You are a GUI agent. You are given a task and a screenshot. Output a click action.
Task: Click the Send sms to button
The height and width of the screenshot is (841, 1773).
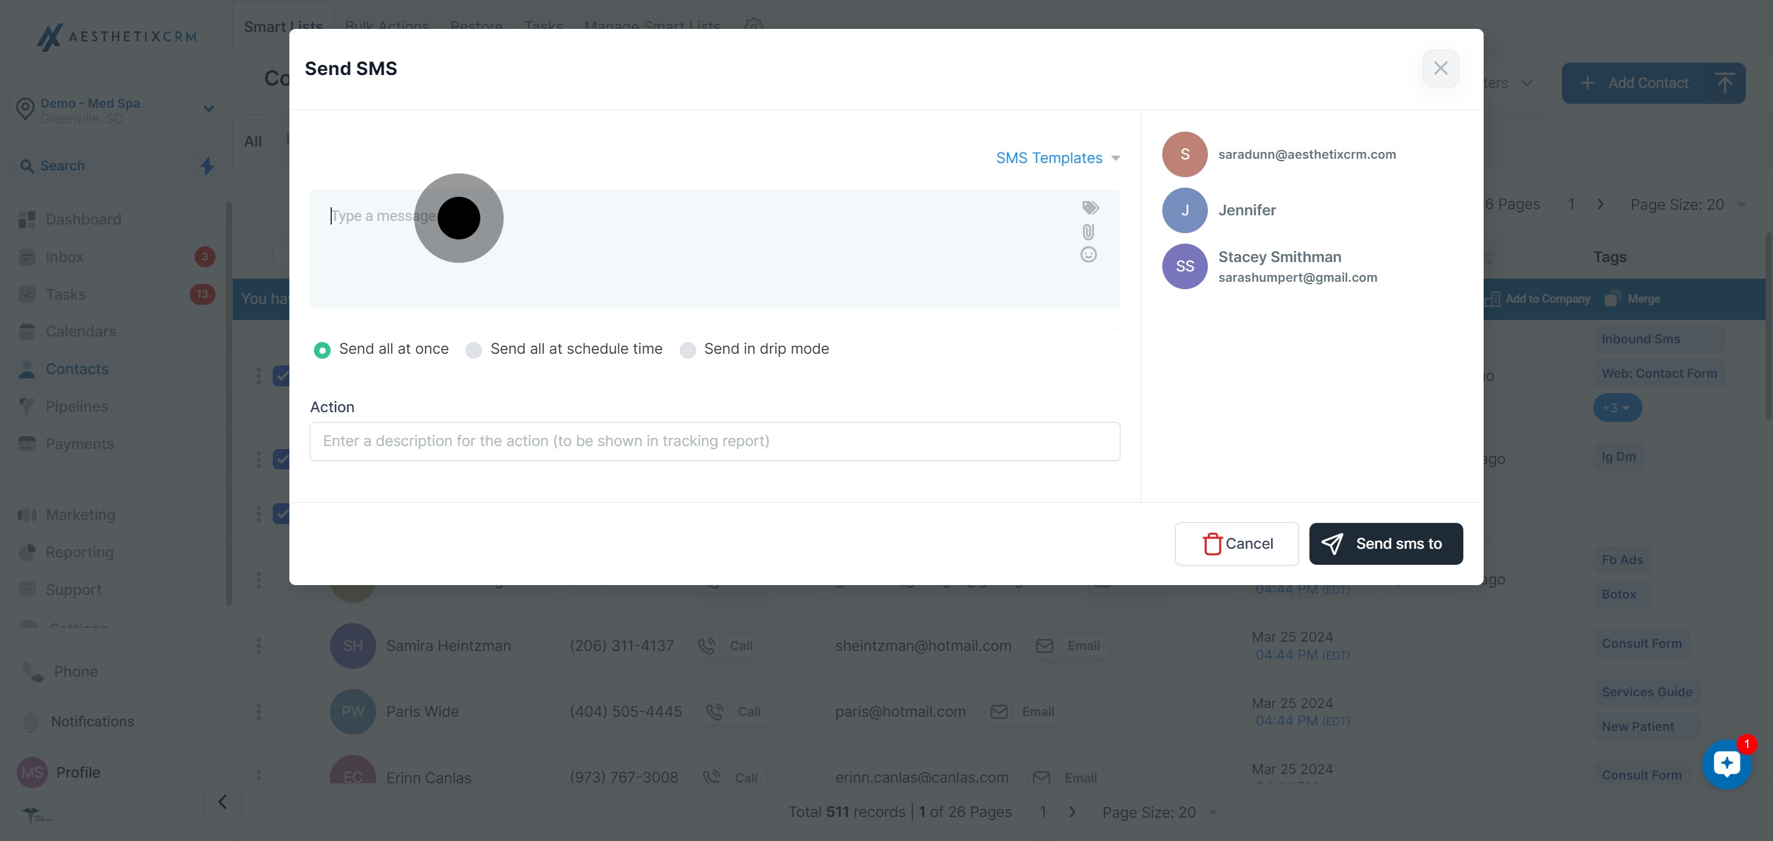(x=1386, y=544)
